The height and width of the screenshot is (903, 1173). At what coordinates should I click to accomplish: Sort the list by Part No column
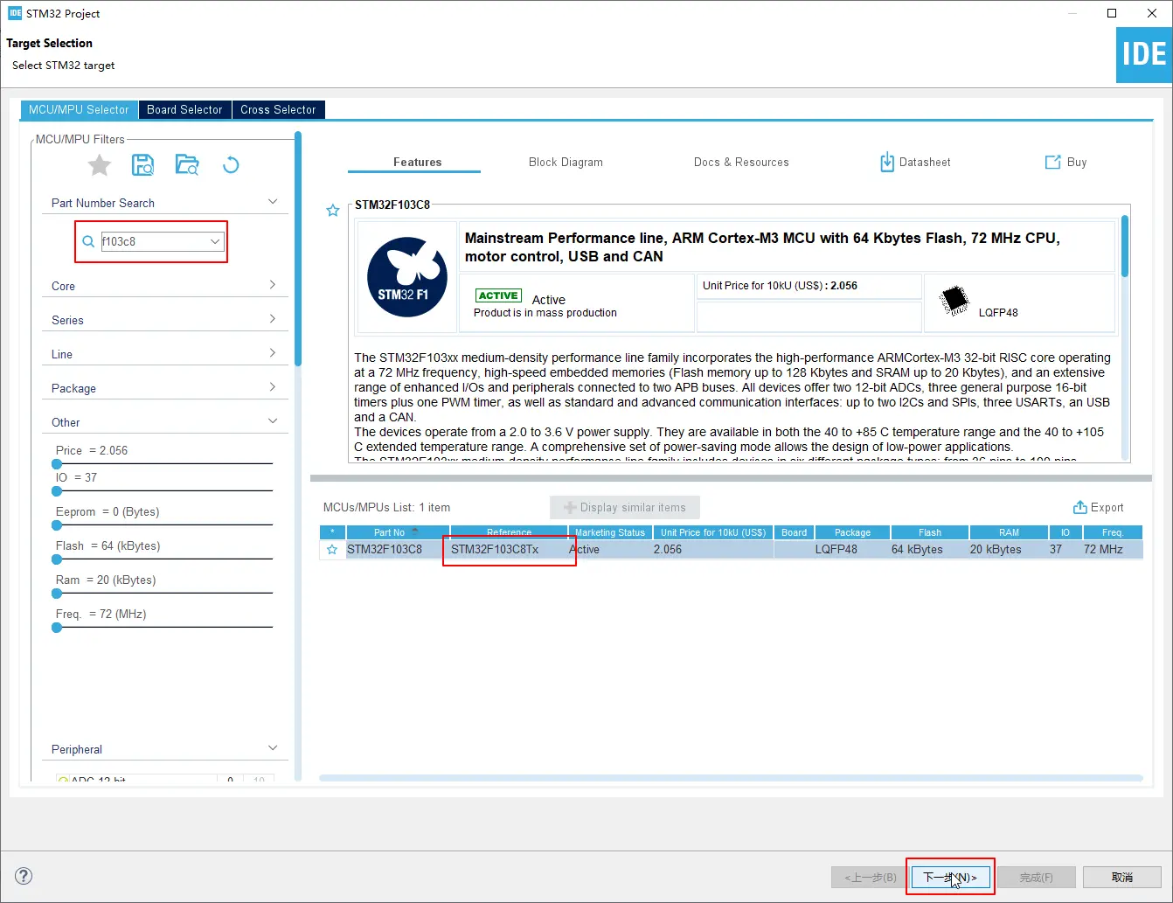click(398, 532)
